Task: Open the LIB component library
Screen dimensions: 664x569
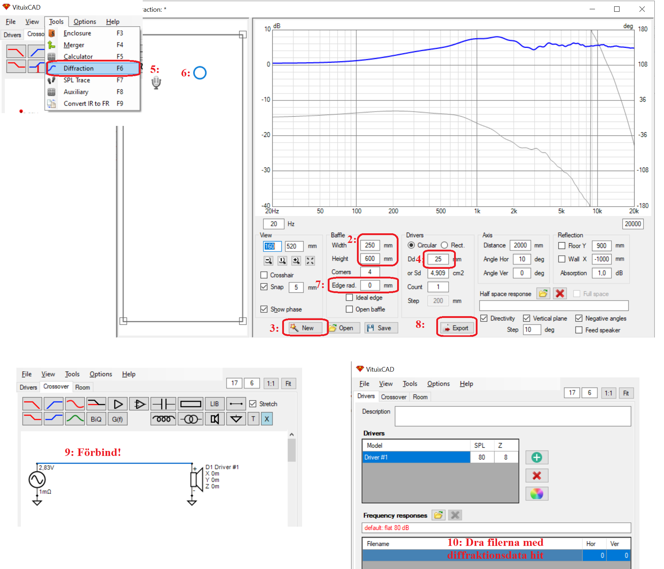Action: point(215,404)
